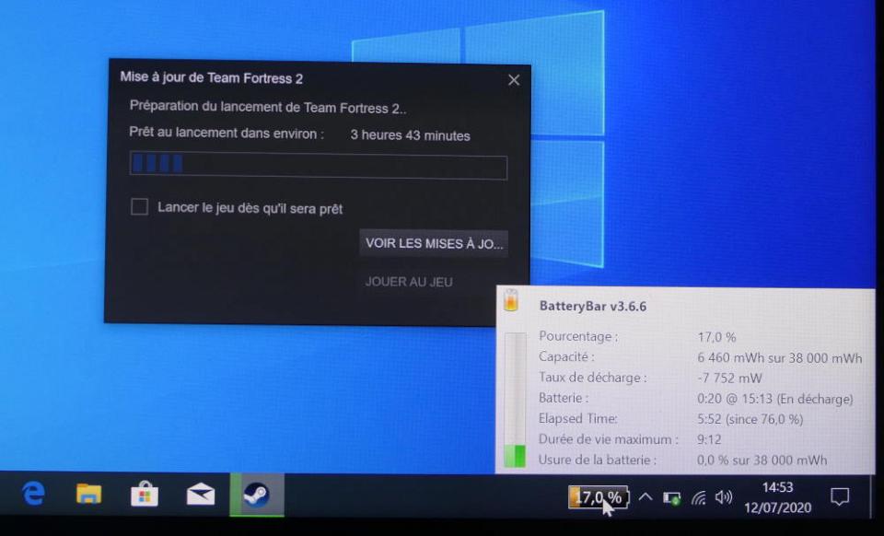Viewport: 884px width, 536px height.
Task: Click the 'Elapsed Time:' label
Action: [x=578, y=418]
